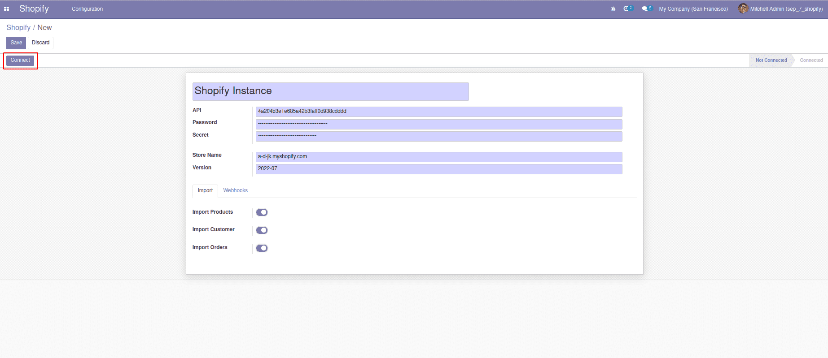The image size is (828, 358).
Task: Switch to the Webhooks tab
Action: [x=235, y=190]
